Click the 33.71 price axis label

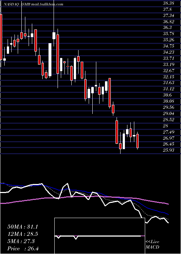coord(169,58)
